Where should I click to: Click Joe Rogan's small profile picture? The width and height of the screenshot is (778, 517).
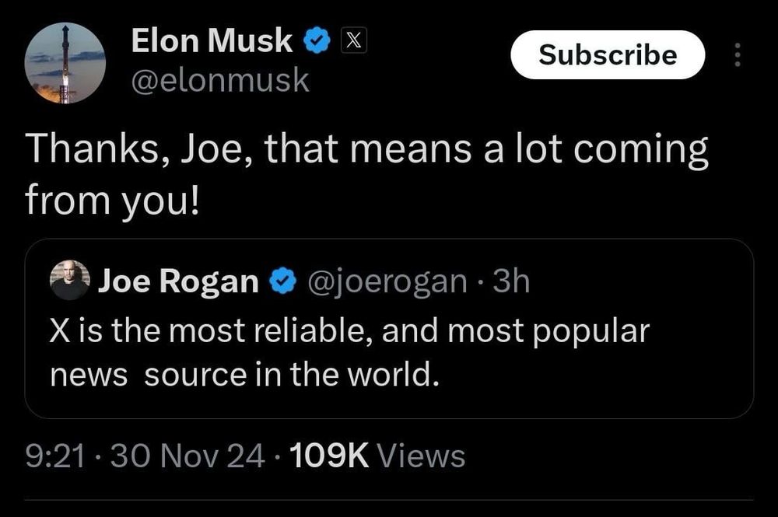[70, 280]
